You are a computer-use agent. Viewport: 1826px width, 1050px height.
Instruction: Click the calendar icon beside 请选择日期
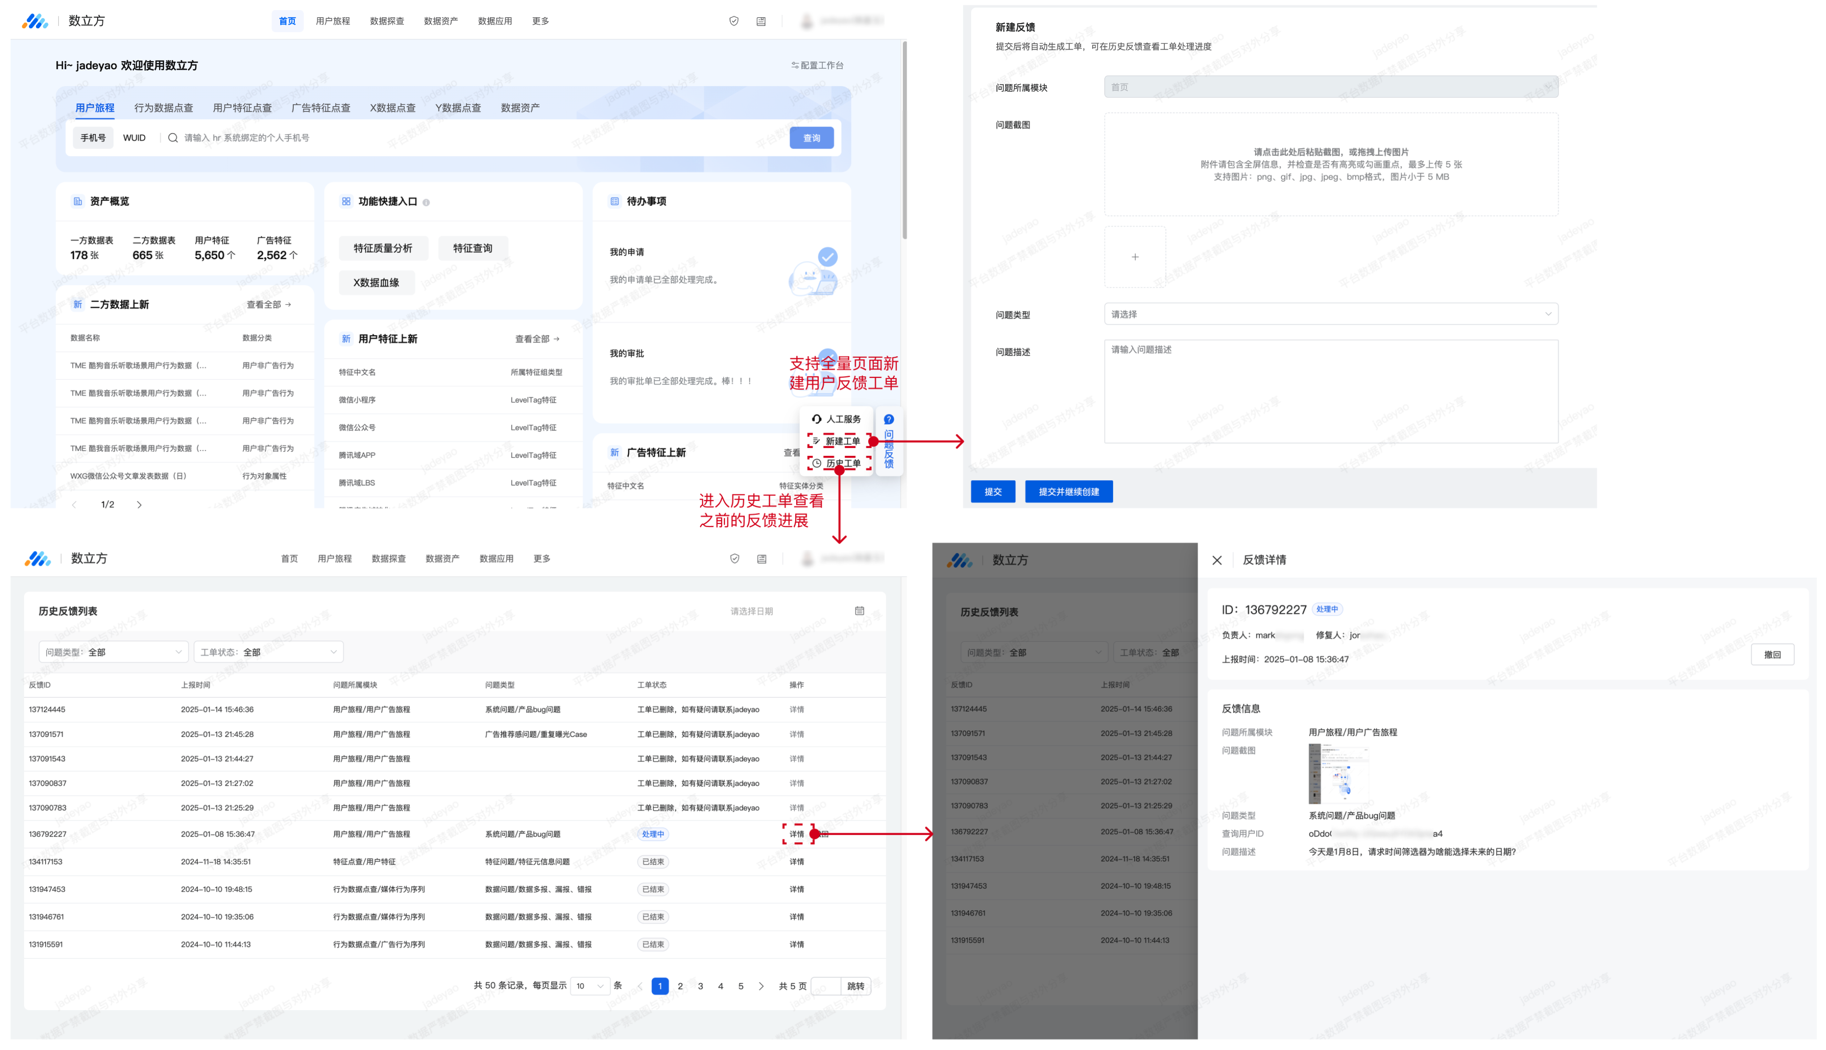click(x=859, y=611)
